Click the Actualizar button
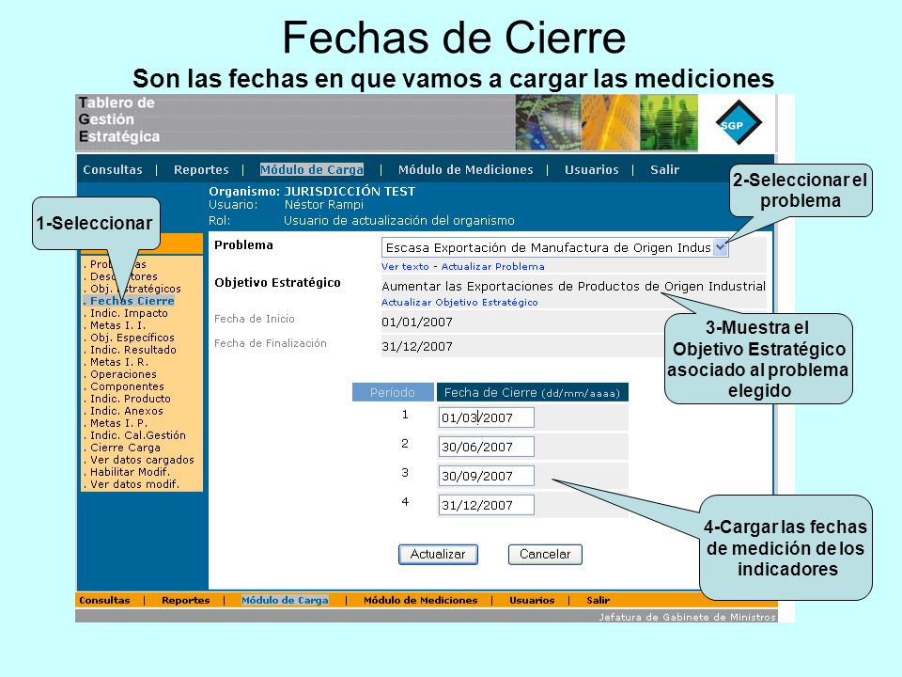This screenshot has width=902, height=677. tap(438, 555)
